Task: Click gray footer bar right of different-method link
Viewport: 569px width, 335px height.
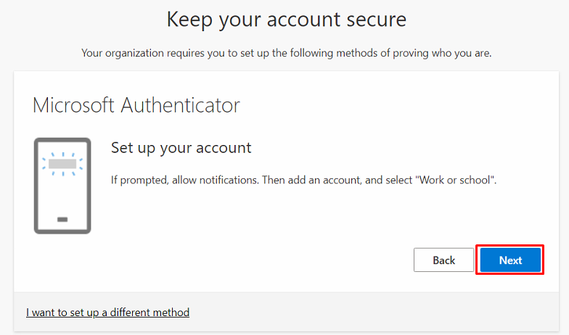Action: [x=377, y=313]
